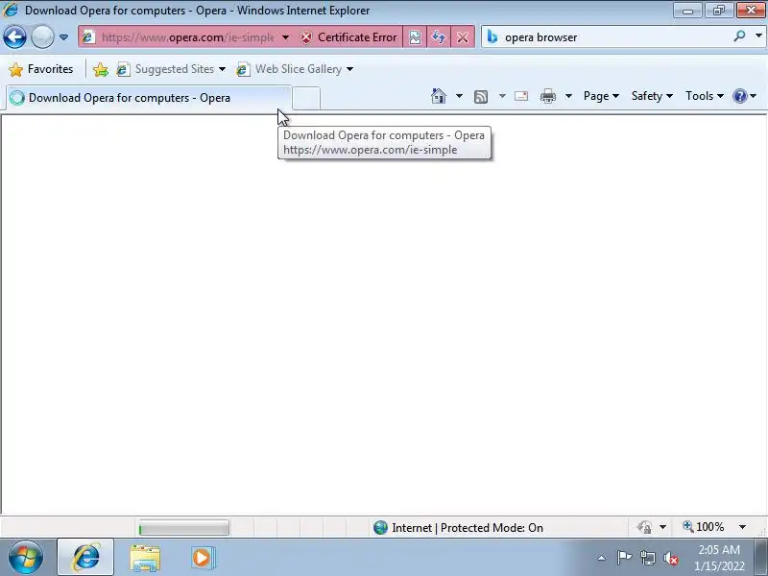Click the globe zone icon in status bar
This screenshot has width=768, height=576.
[x=380, y=527]
